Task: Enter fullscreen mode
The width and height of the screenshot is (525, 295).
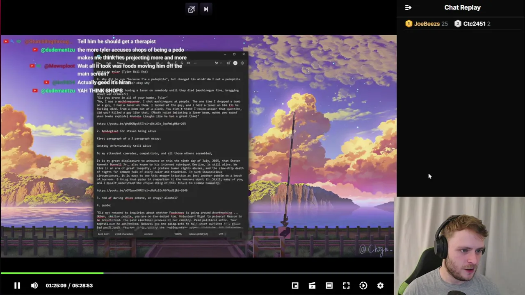Action: (x=346, y=286)
